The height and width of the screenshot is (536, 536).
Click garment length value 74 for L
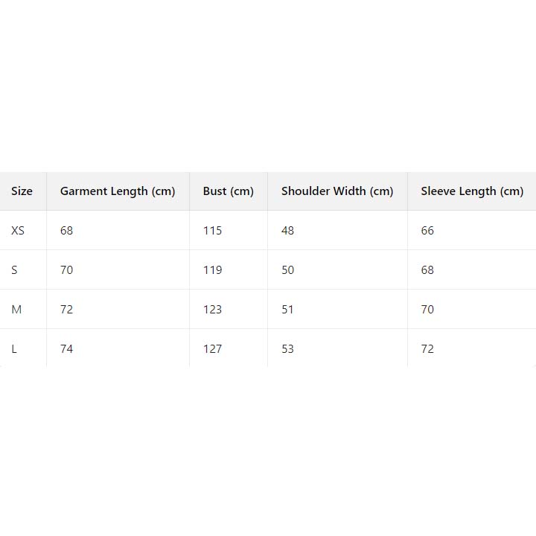pos(67,349)
